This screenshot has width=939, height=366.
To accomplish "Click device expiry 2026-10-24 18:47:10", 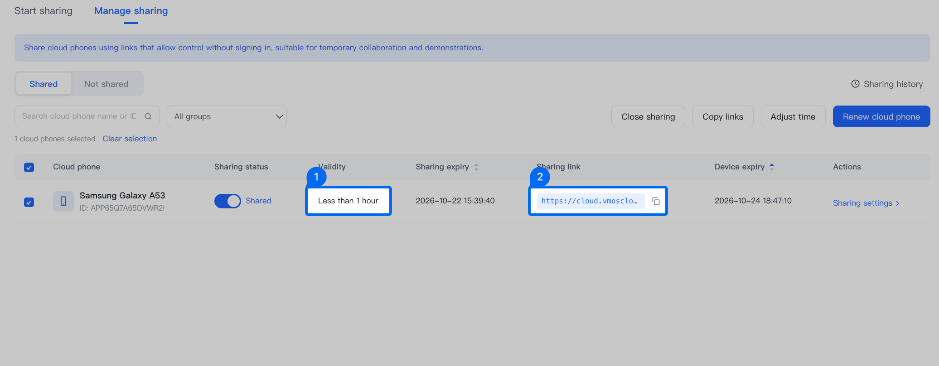I will point(753,201).
